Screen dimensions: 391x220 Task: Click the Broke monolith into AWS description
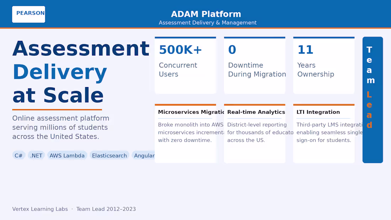point(191,133)
